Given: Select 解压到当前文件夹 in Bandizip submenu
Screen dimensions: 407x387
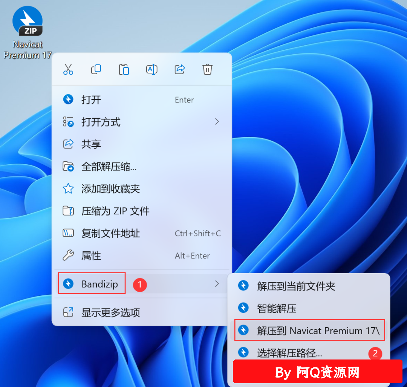Looking at the screenshot, I should (309, 286).
